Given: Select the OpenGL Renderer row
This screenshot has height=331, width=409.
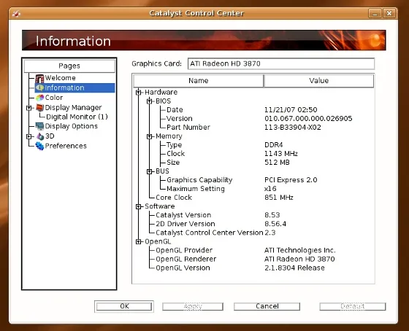Looking at the screenshot, I should [253, 259].
